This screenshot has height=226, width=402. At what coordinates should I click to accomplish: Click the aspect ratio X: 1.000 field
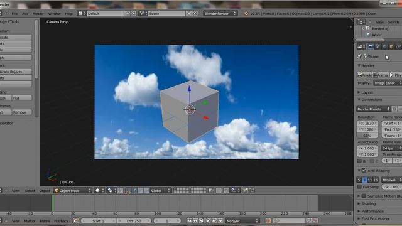[x=367, y=148]
